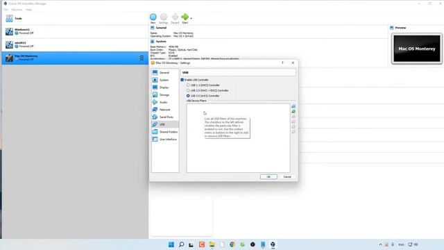Select the Windows11 virtual machine

tap(75, 31)
